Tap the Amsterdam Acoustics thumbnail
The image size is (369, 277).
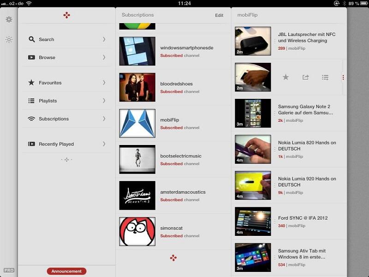coord(137,195)
